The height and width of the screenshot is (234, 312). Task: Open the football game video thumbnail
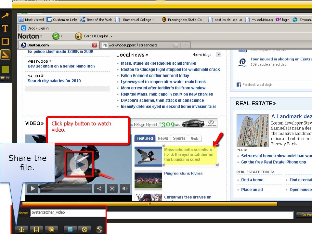tap(148, 180)
